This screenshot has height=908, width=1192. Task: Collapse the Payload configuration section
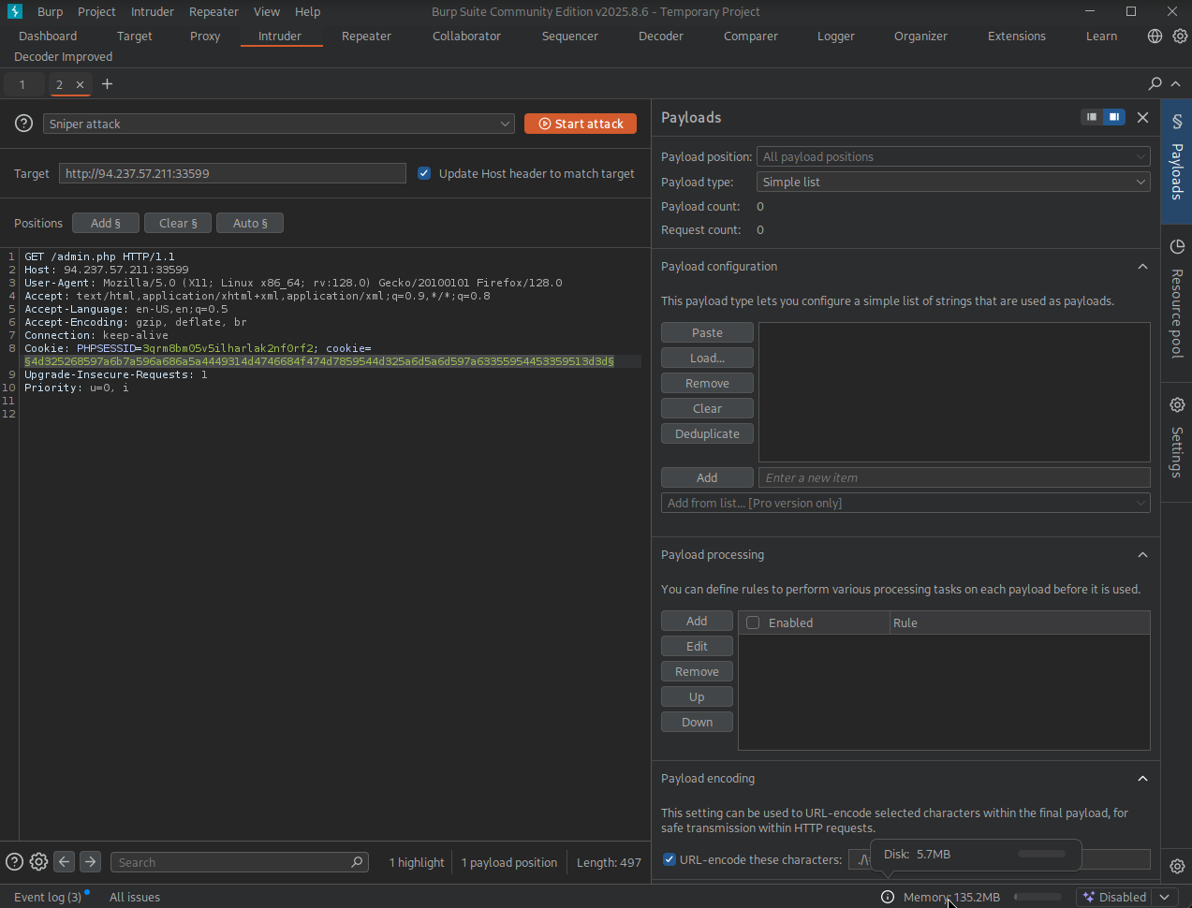(x=1142, y=267)
